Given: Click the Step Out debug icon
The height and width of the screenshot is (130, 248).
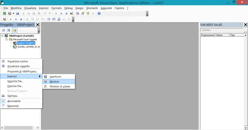Looking at the screenshot, I should tap(42, 19).
